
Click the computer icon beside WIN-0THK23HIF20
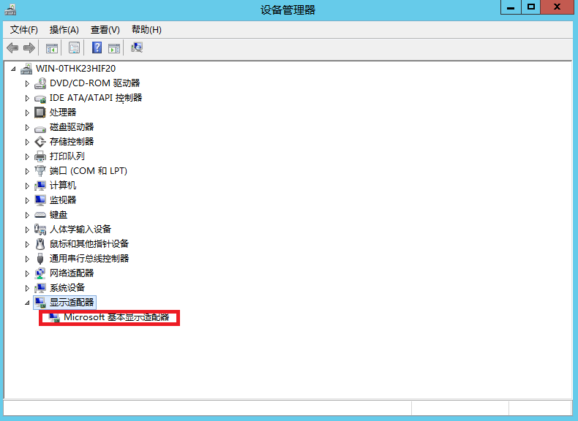pos(26,69)
